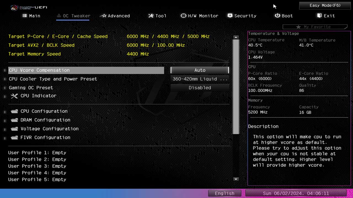Switch to the Security tab
Screen dimensions: 353x198
[x=242, y=16]
